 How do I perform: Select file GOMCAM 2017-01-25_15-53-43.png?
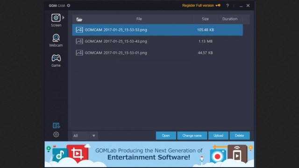coord(157,41)
